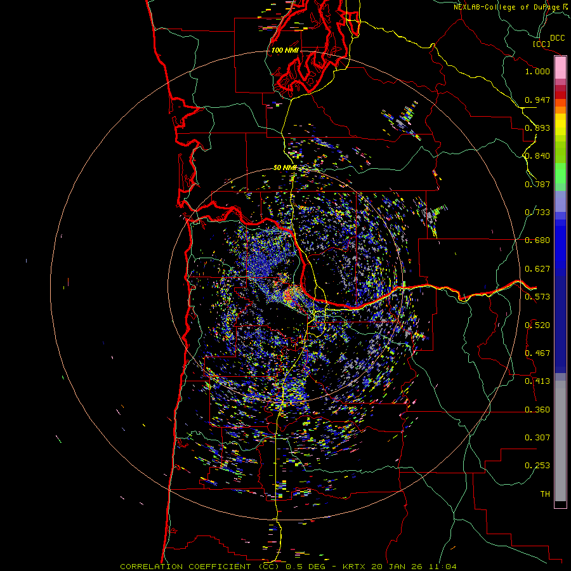571x571 pixels.
Task: Click the 0.467 value on the color scale
Action: (x=537, y=353)
